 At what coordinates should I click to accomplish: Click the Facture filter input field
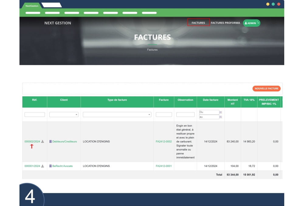(x=164, y=114)
